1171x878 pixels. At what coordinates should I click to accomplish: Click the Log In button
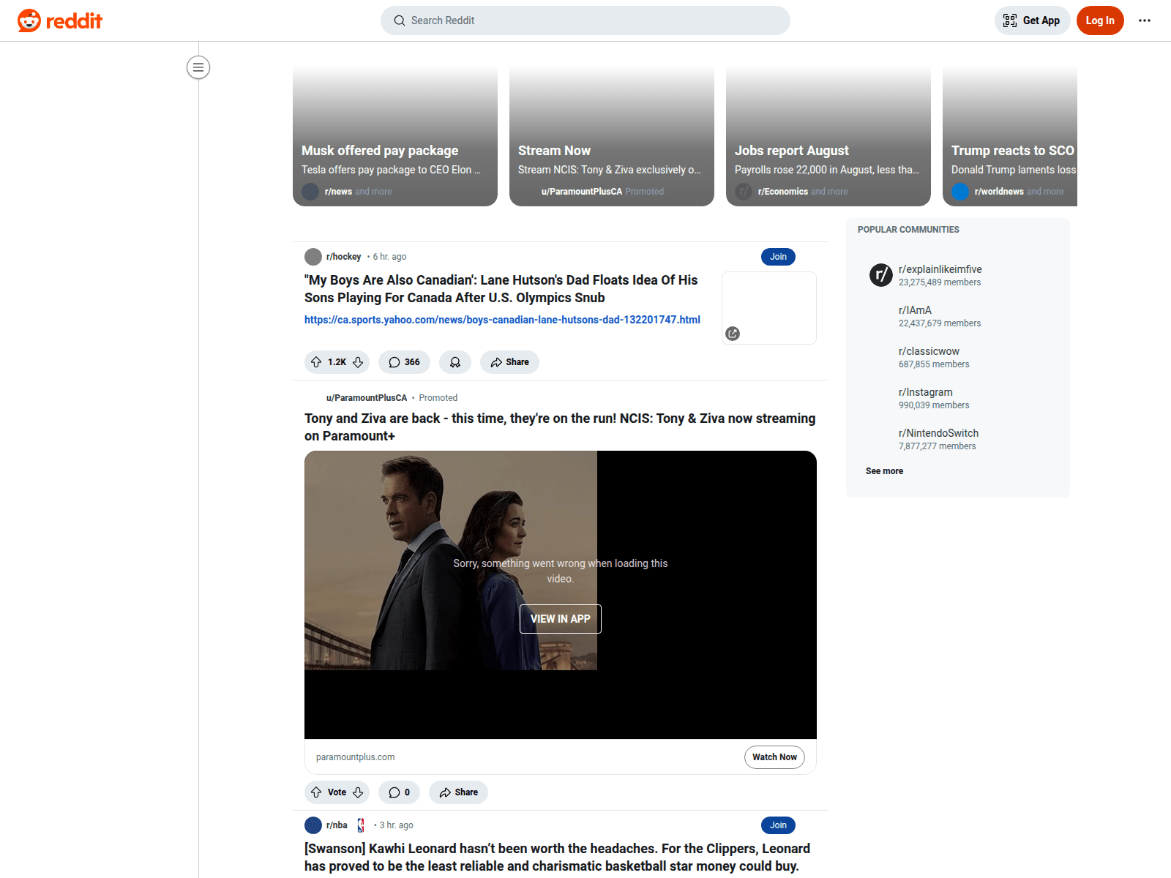click(x=1100, y=20)
